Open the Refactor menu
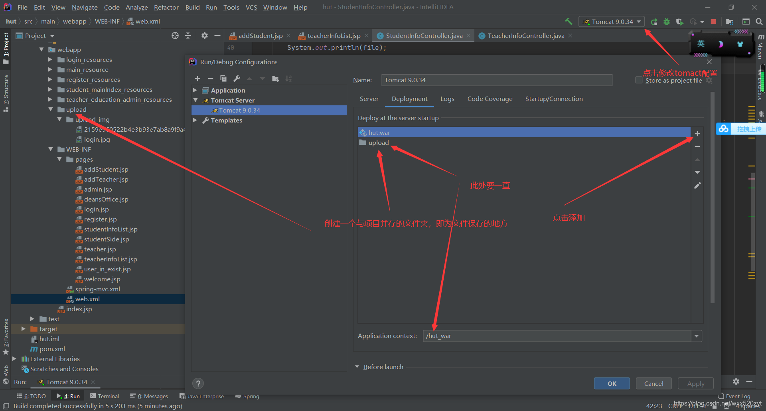The height and width of the screenshot is (411, 766). tap(166, 7)
